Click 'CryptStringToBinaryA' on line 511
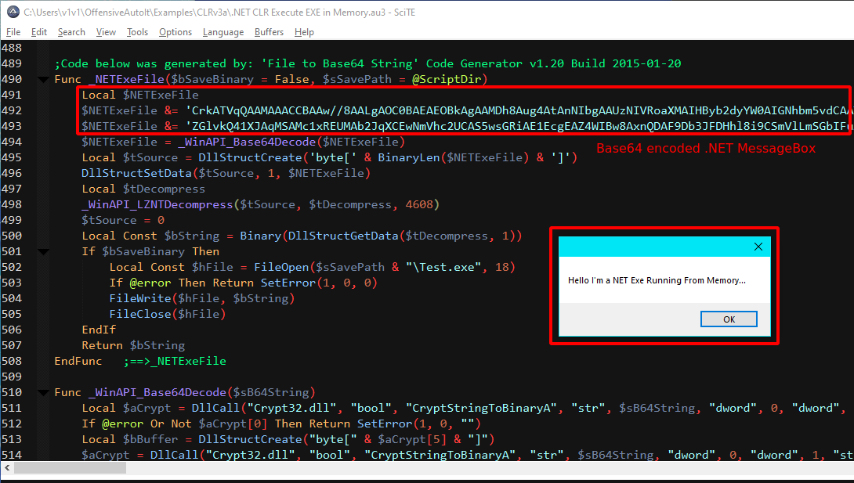Image resolution: width=854 pixels, height=483 pixels. point(480,409)
